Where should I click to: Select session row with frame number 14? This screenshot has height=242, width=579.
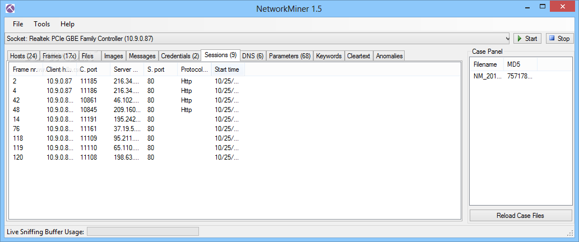[x=127, y=119]
